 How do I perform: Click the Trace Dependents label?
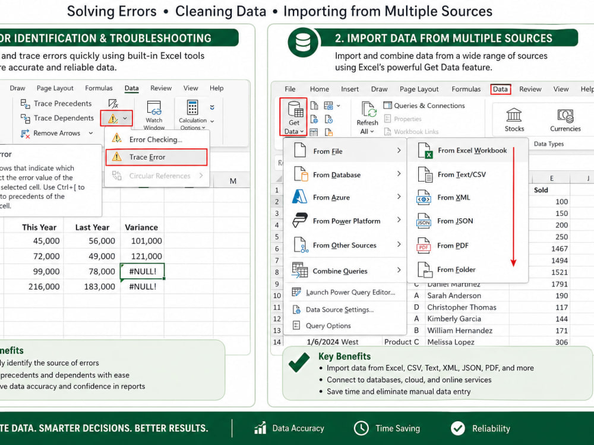click(x=64, y=119)
